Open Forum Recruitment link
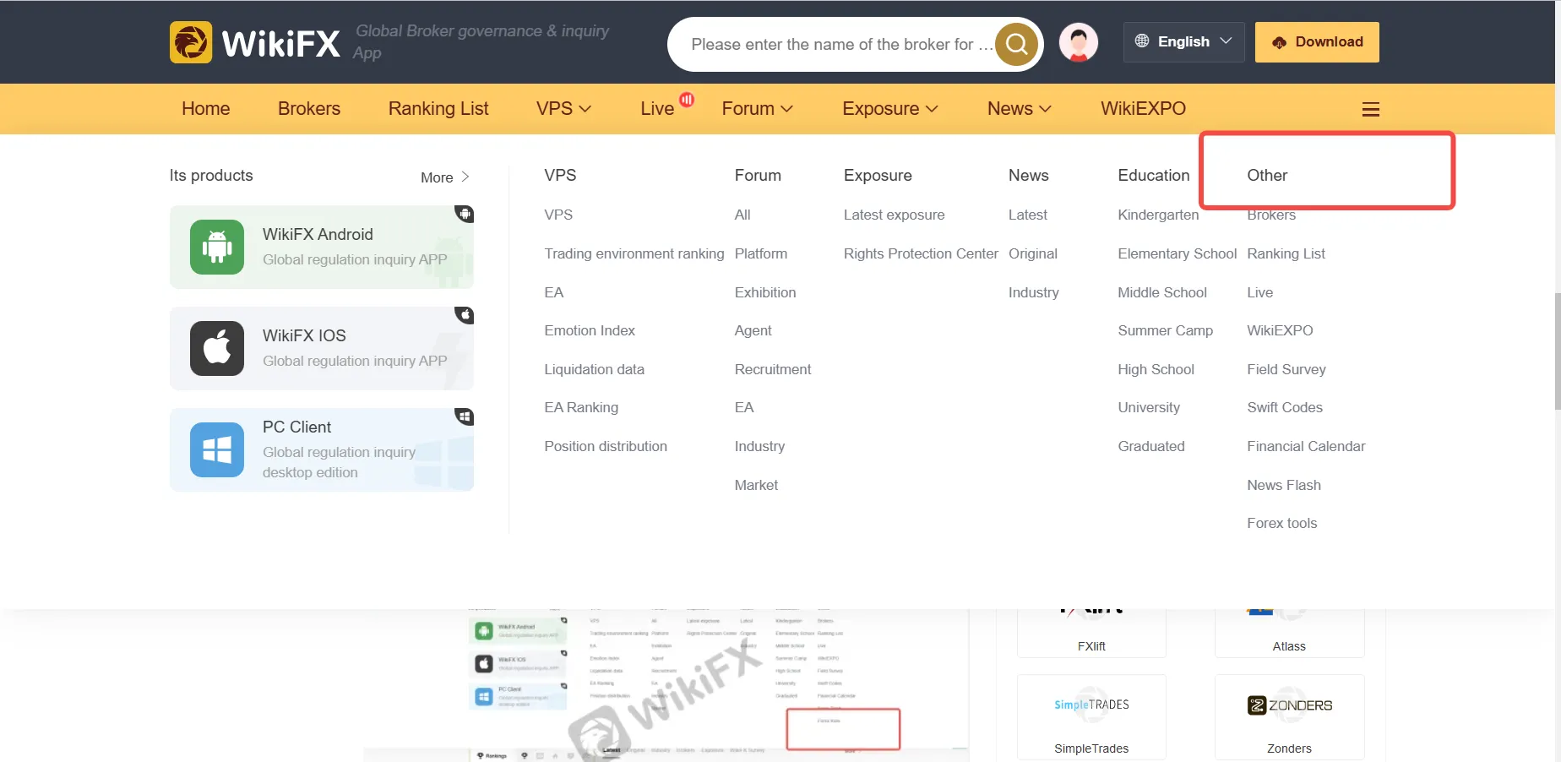 coord(773,369)
